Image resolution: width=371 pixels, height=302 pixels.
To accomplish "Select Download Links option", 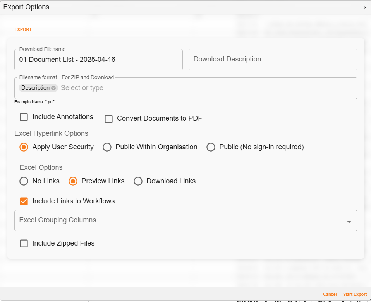I will tap(138, 181).
